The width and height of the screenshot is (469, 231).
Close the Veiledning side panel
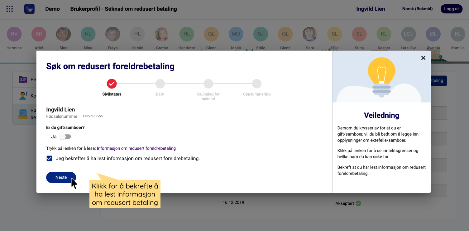point(423,58)
